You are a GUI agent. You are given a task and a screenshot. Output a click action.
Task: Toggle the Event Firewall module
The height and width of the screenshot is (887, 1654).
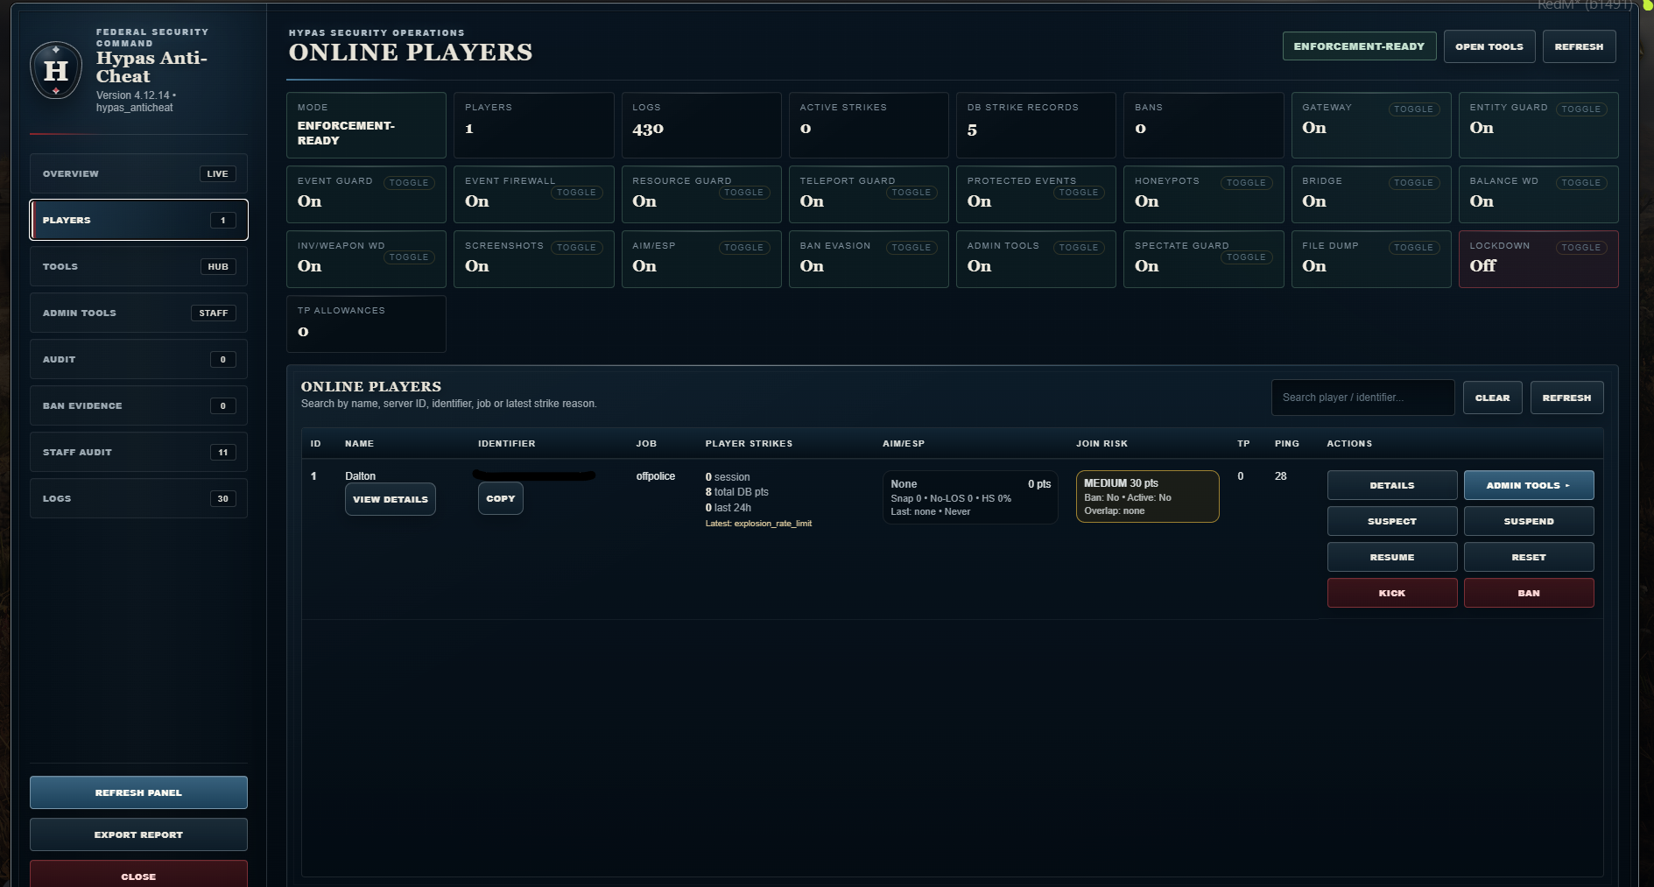pyautogui.click(x=576, y=193)
